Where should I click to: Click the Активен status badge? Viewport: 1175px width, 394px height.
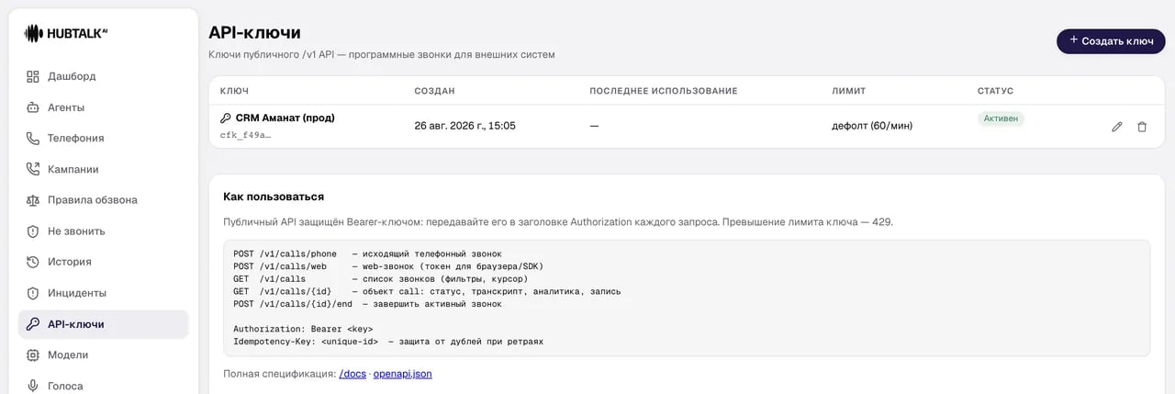click(x=1001, y=118)
